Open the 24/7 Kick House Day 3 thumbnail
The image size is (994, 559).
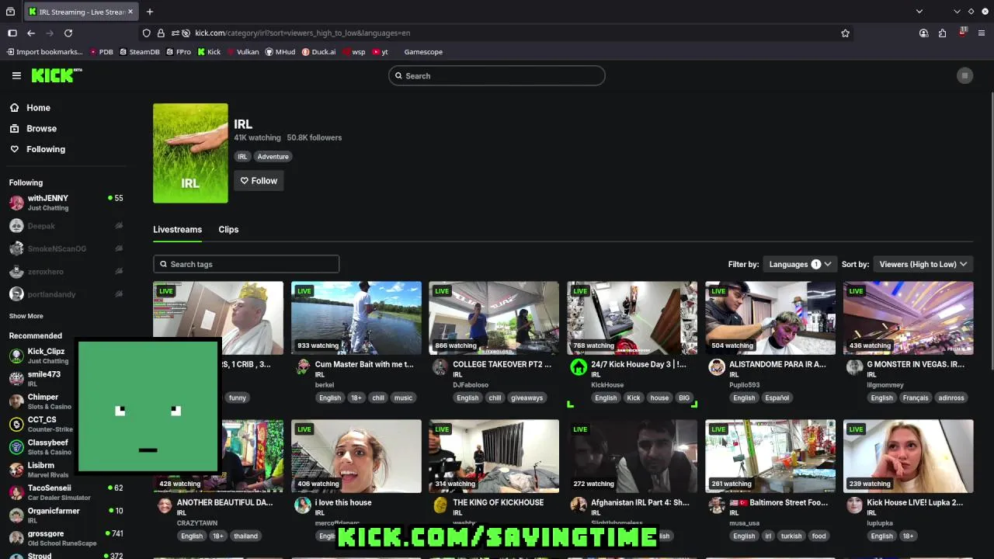[632, 318]
